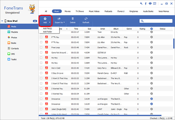Image resolution: width=175 pixels, height=120 pixels.
Task: Select the Hot n Cold row checkbox
Action: [41, 68]
